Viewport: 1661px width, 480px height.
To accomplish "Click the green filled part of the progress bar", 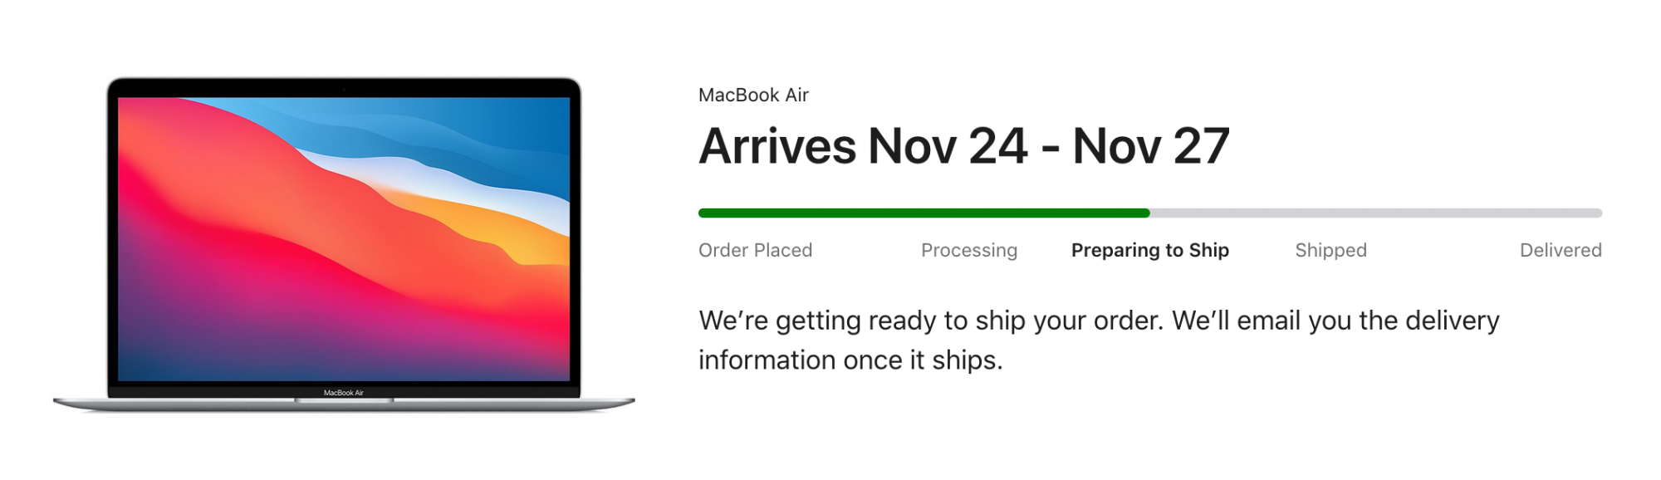I will pos(922,213).
